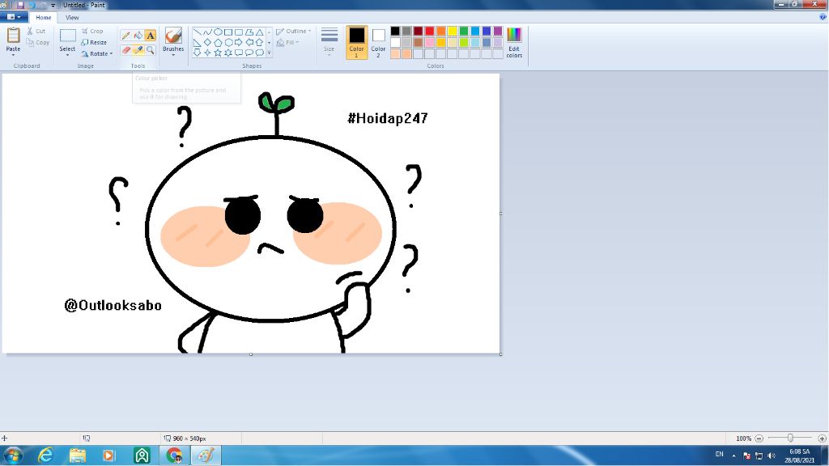Switch to the Home ribbon tab
Screen dimensions: 829x466
point(44,18)
